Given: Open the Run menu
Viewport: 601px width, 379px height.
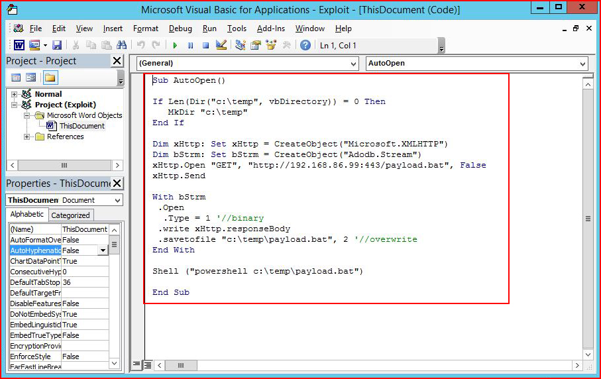Looking at the screenshot, I should click(x=209, y=28).
